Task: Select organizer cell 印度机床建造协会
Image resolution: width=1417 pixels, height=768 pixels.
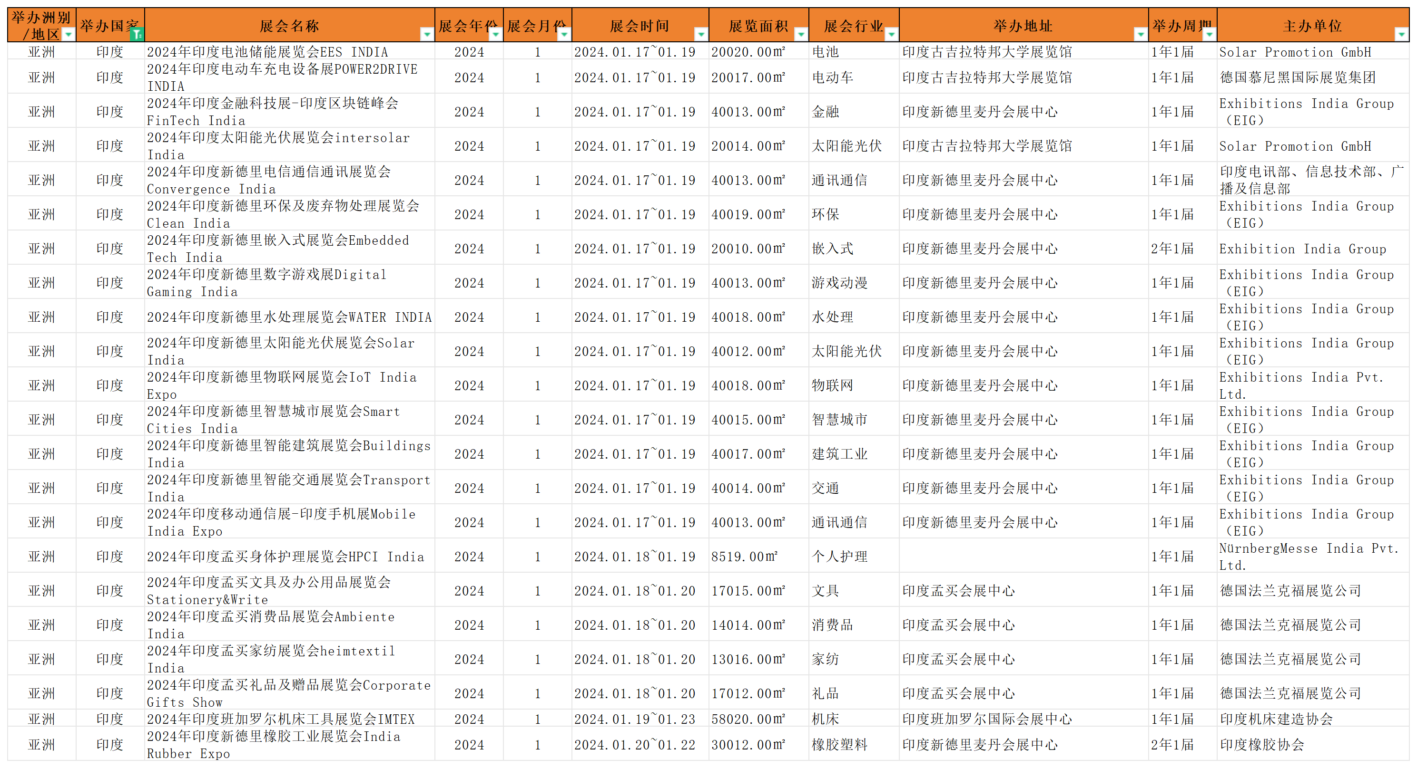Action: [x=1313, y=719]
